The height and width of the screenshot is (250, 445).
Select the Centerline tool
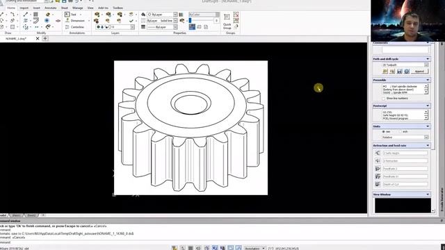click(74, 27)
